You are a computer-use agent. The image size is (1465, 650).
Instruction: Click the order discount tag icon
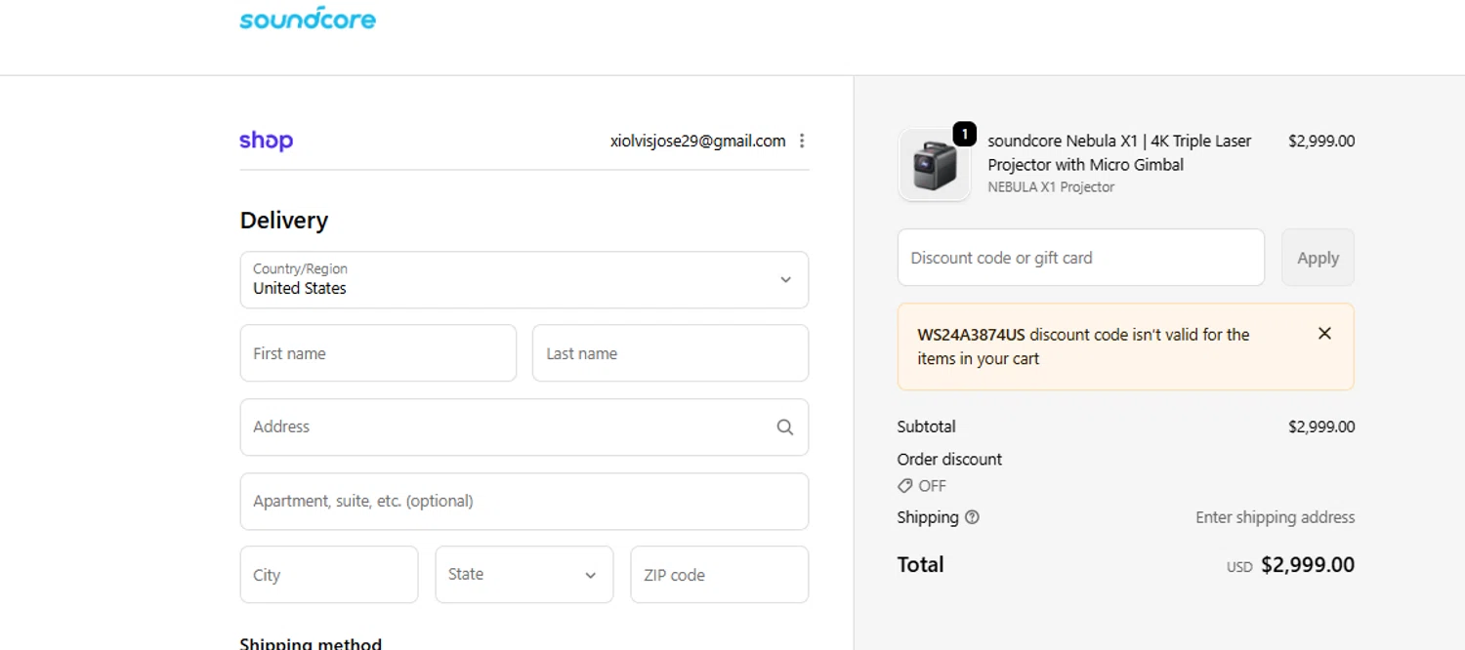coord(905,486)
